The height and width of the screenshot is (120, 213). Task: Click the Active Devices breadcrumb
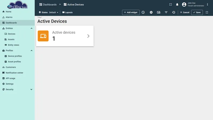click(x=74, y=5)
